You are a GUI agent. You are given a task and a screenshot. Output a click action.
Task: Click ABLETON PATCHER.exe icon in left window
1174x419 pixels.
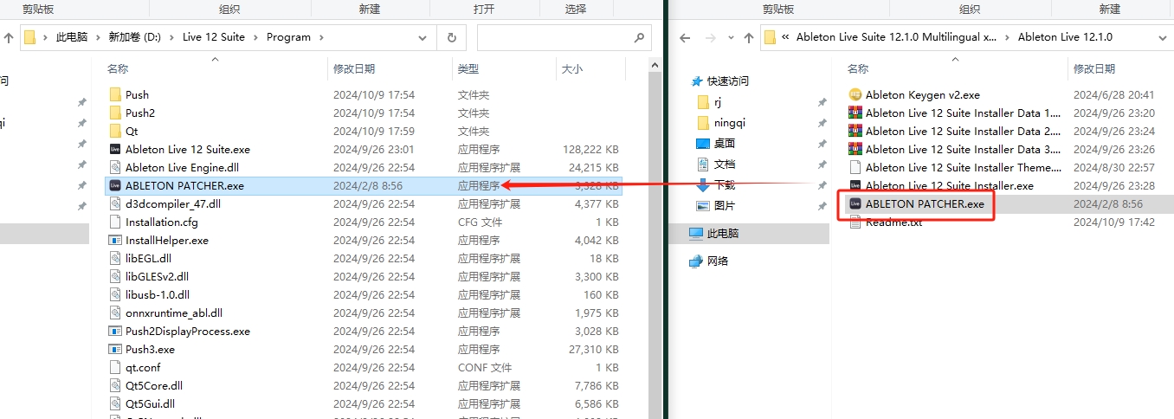pos(116,185)
